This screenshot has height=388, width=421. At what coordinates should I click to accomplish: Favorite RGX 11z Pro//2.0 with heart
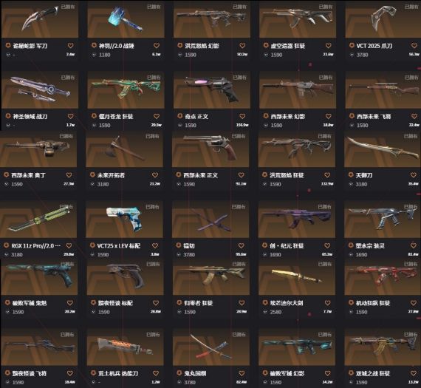[69, 245]
